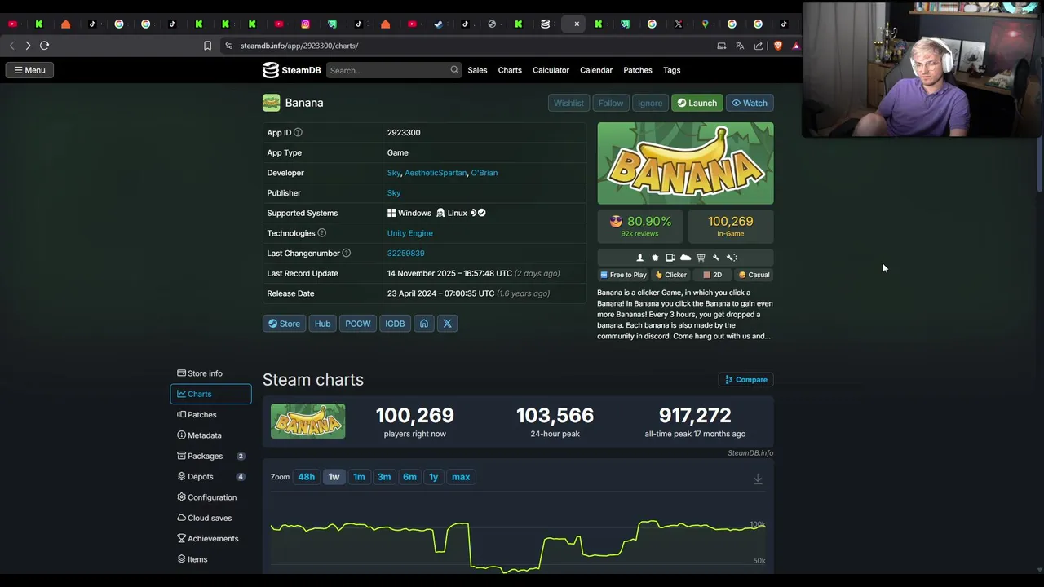Click developer link O'Brian
Screen dimensions: 1044x587
[484, 173]
